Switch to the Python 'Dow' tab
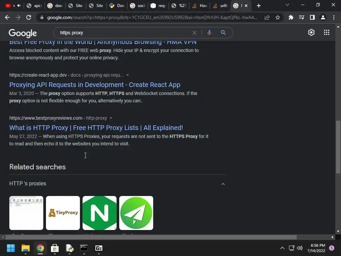341x256 pixels. click(x=117, y=6)
